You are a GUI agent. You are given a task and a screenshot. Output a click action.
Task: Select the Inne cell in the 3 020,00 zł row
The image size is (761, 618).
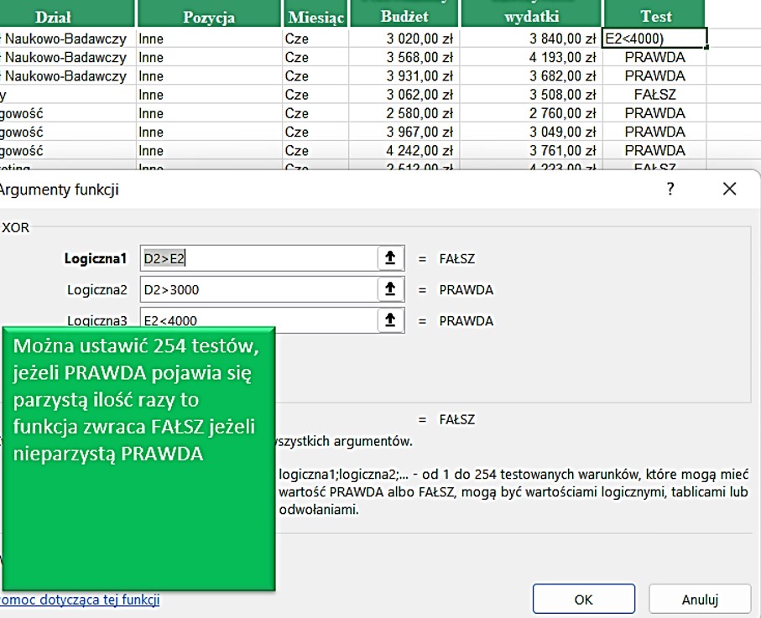[209, 39]
